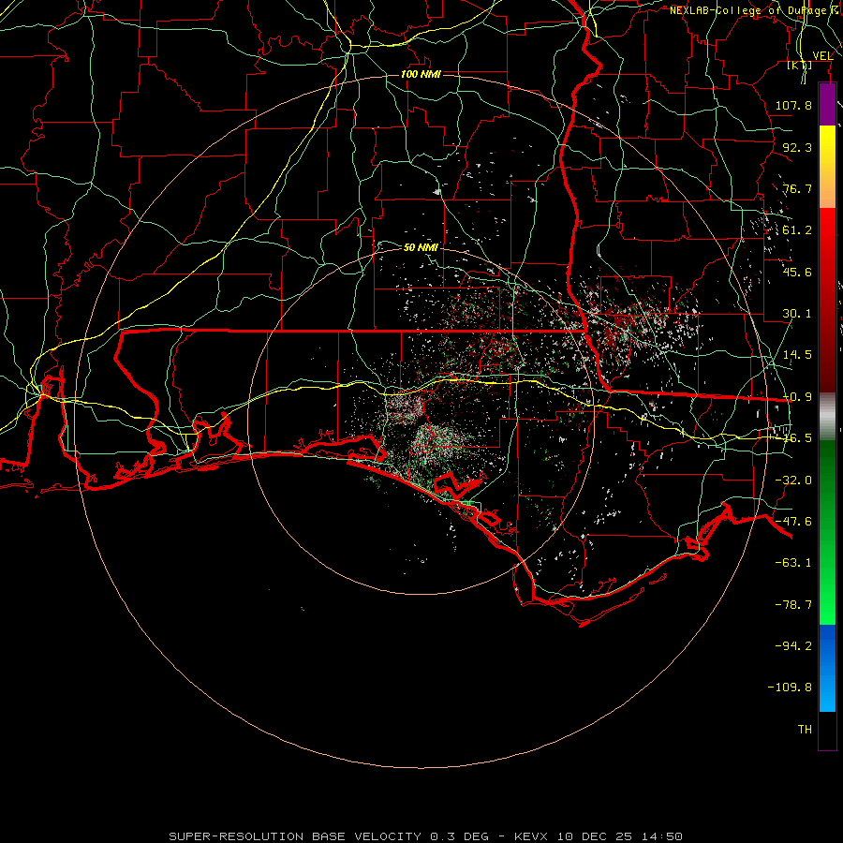The image size is (843, 843).
Task: Click the TH threshold label
Action: (x=805, y=730)
